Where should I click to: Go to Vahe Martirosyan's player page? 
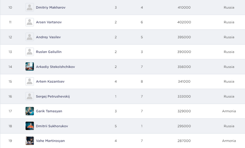(x=50, y=141)
